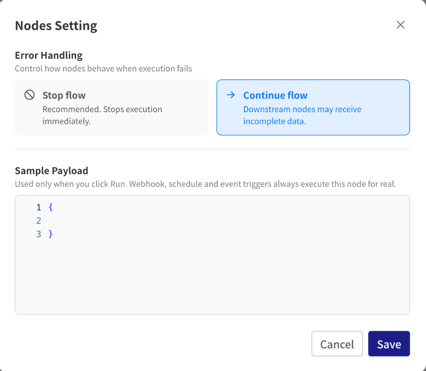Close the Nodes Setting dialog
This screenshot has height=371, width=426.
[401, 25]
